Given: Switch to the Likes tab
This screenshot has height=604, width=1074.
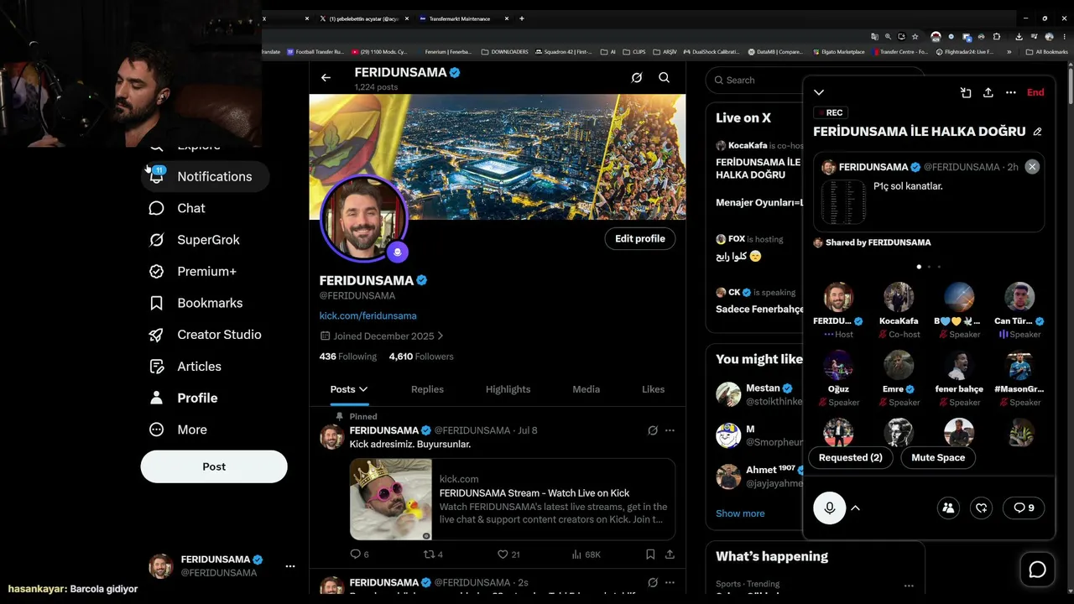Looking at the screenshot, I should pyautogui.click(x=653, y=389).
